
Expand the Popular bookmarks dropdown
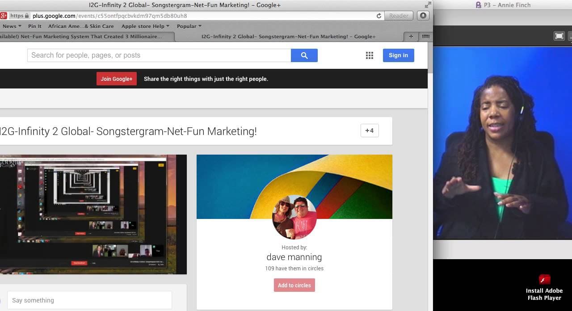pos(189,26)
